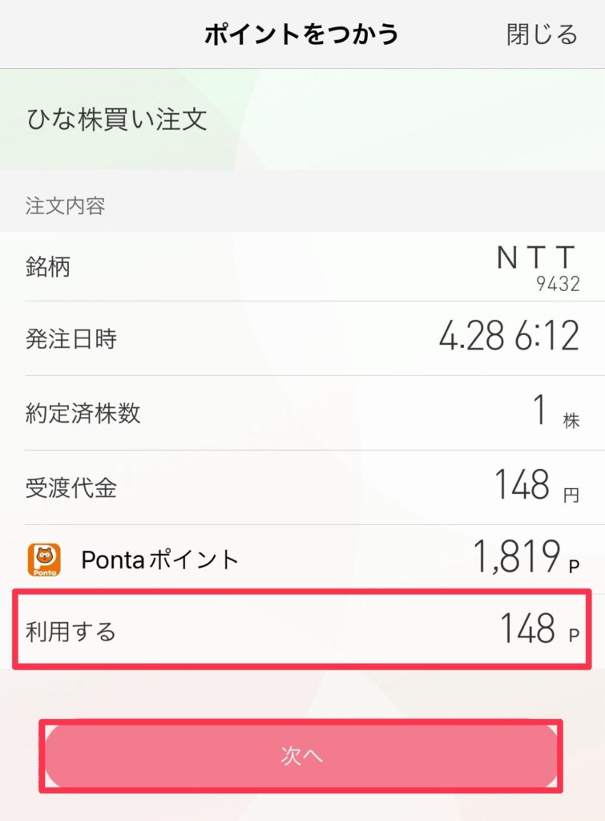This screenshot has height=821, width=605.
Task: Close the point usage screen via 閉じる
Action: pos(542,34)
